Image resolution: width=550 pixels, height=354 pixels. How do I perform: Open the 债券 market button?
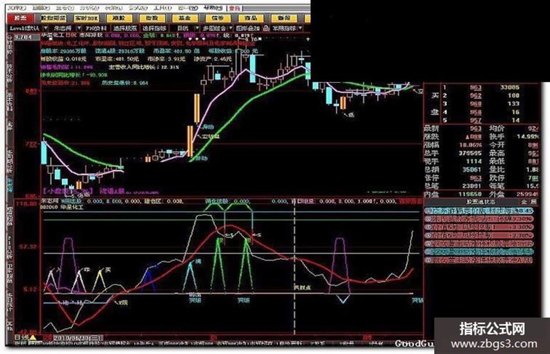218,17
